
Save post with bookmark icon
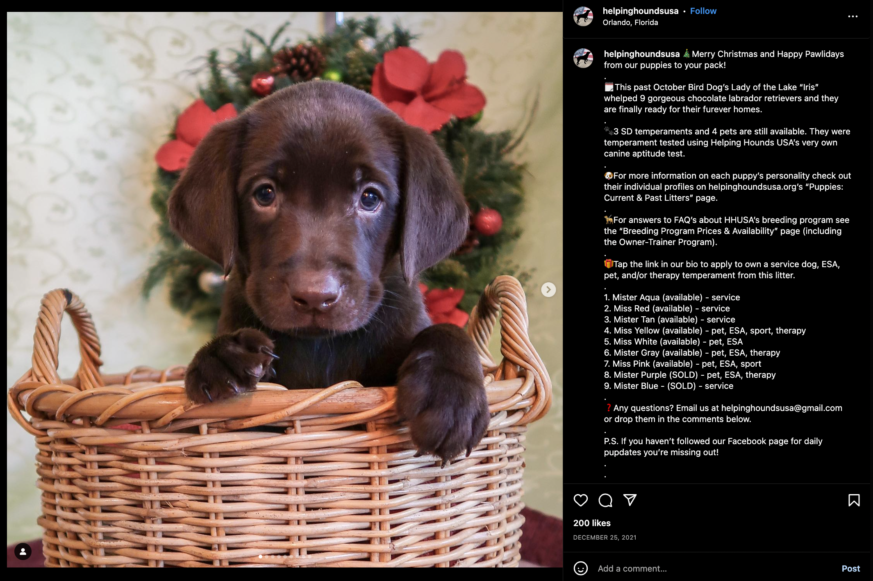(854, 500)
